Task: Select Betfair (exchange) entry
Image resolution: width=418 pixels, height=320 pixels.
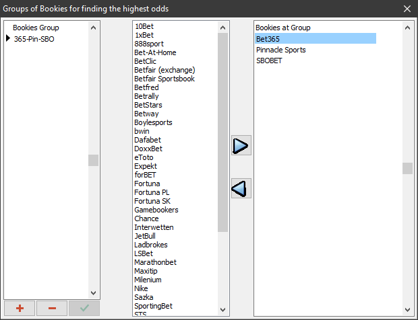Action: click(x=165, y=70)
